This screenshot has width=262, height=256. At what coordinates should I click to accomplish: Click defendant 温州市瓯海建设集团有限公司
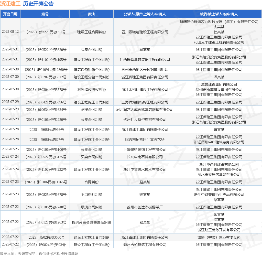pyautogui.click(x=219, y=90)
